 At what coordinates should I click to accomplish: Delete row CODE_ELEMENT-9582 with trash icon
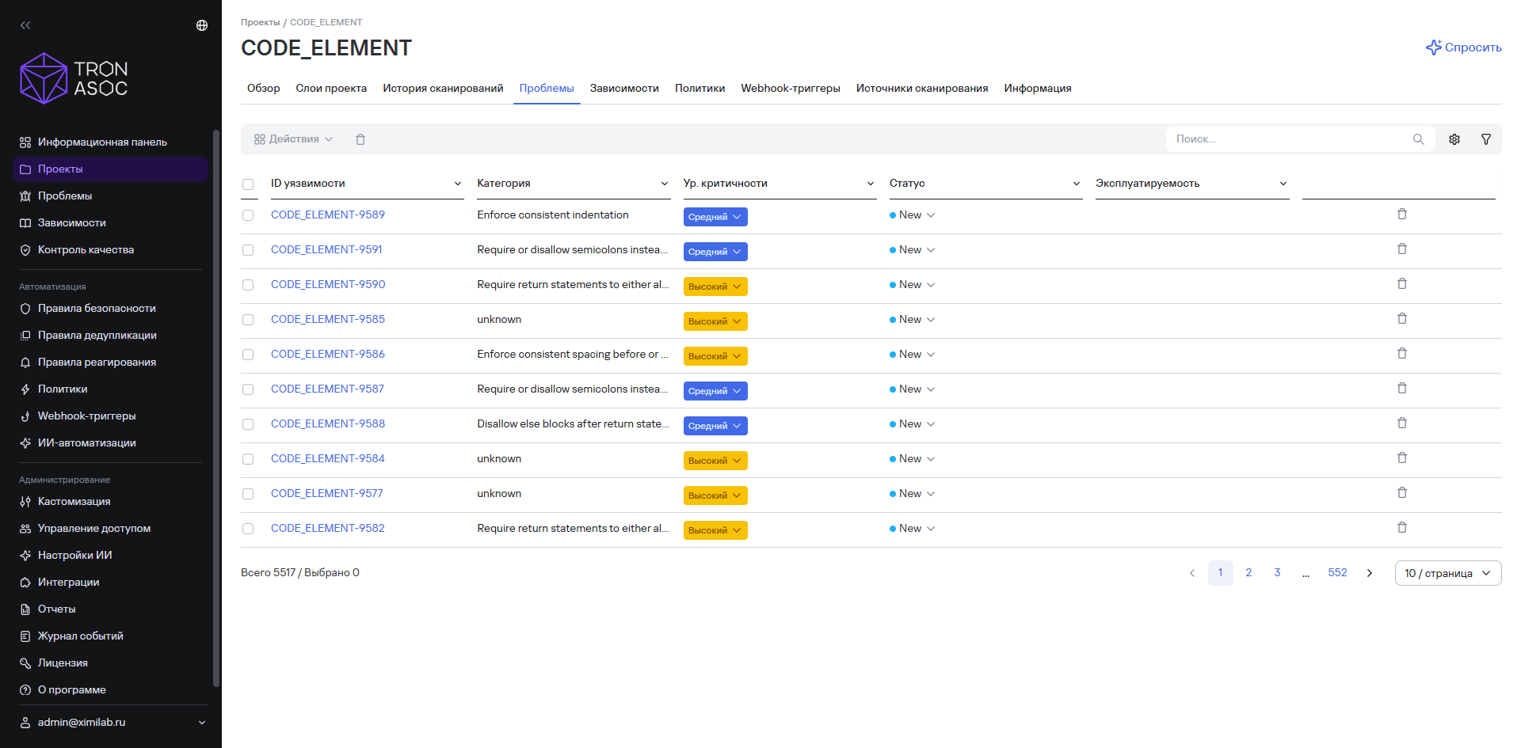tap(1402, 528)
